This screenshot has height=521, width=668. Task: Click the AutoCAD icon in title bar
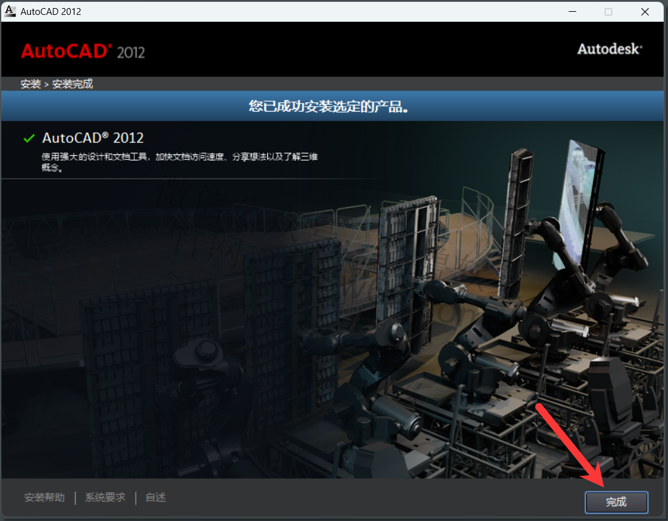coord(10,11)
